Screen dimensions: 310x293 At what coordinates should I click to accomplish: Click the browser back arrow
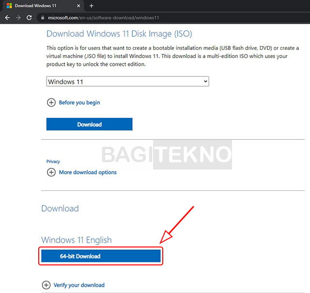click(7, 17)
